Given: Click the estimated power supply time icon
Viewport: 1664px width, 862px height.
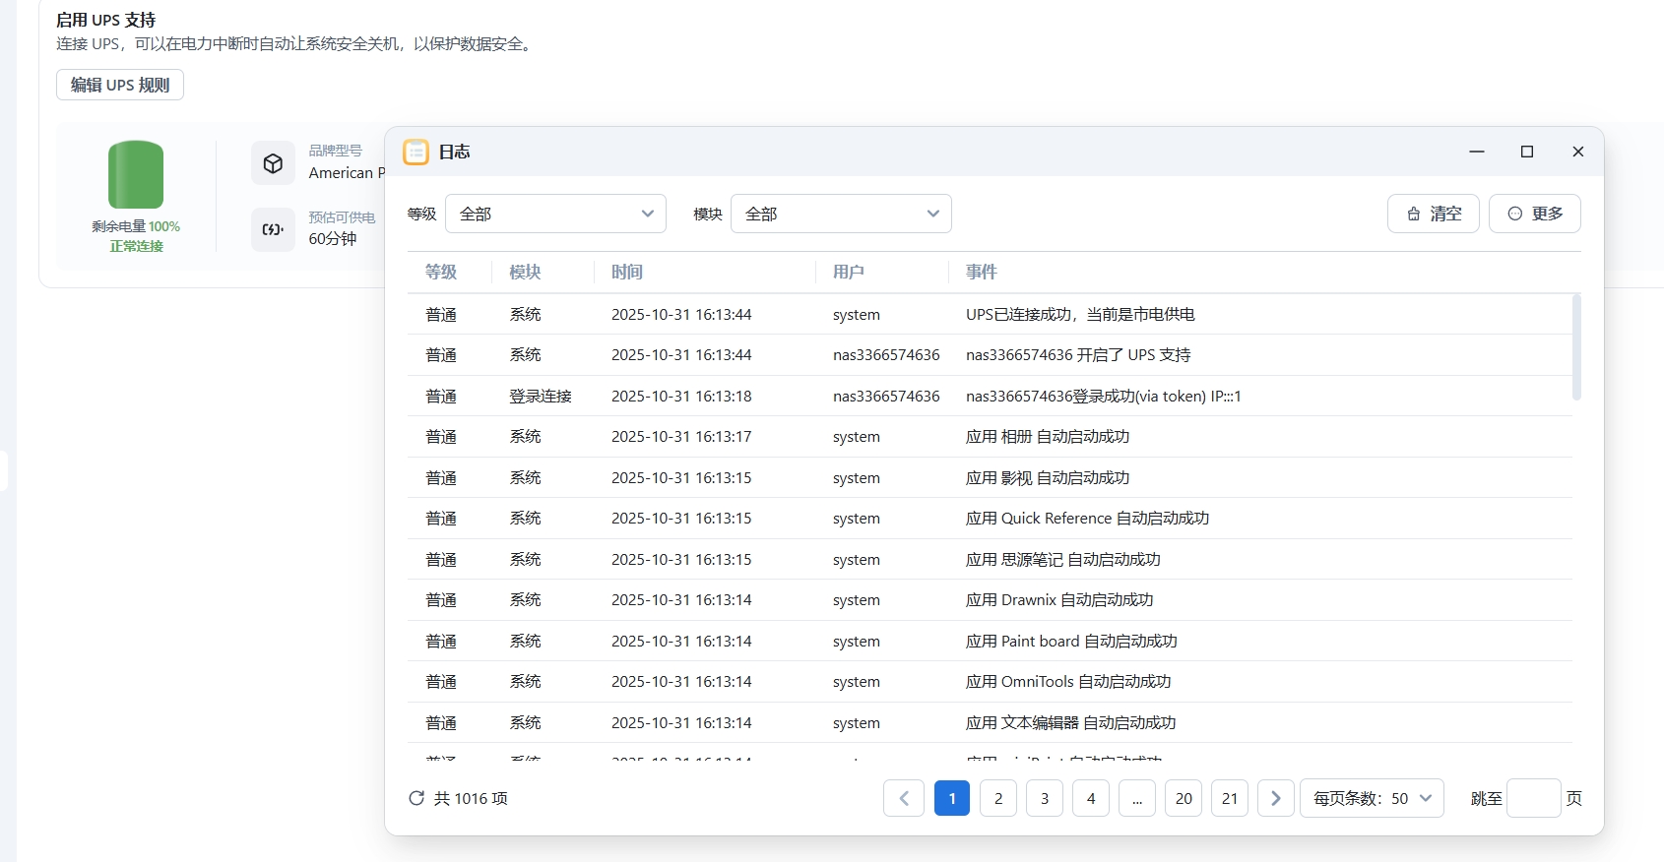Looking at the screenshot, I should tap(273, 229).
